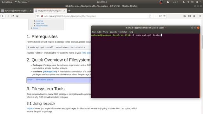This screenshot has width=203, height=114.
Task: Click the volume speaker icon
Action: pyautogui.click(x=193, y=2)
